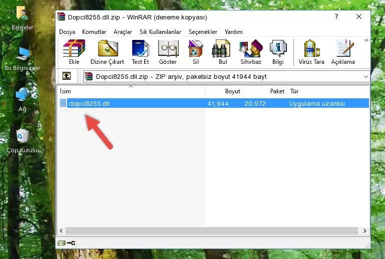Viewport: 385px width, 259px height.
Task: Open the Sık Kullanılanlar menu
Action: coord(160,32)
